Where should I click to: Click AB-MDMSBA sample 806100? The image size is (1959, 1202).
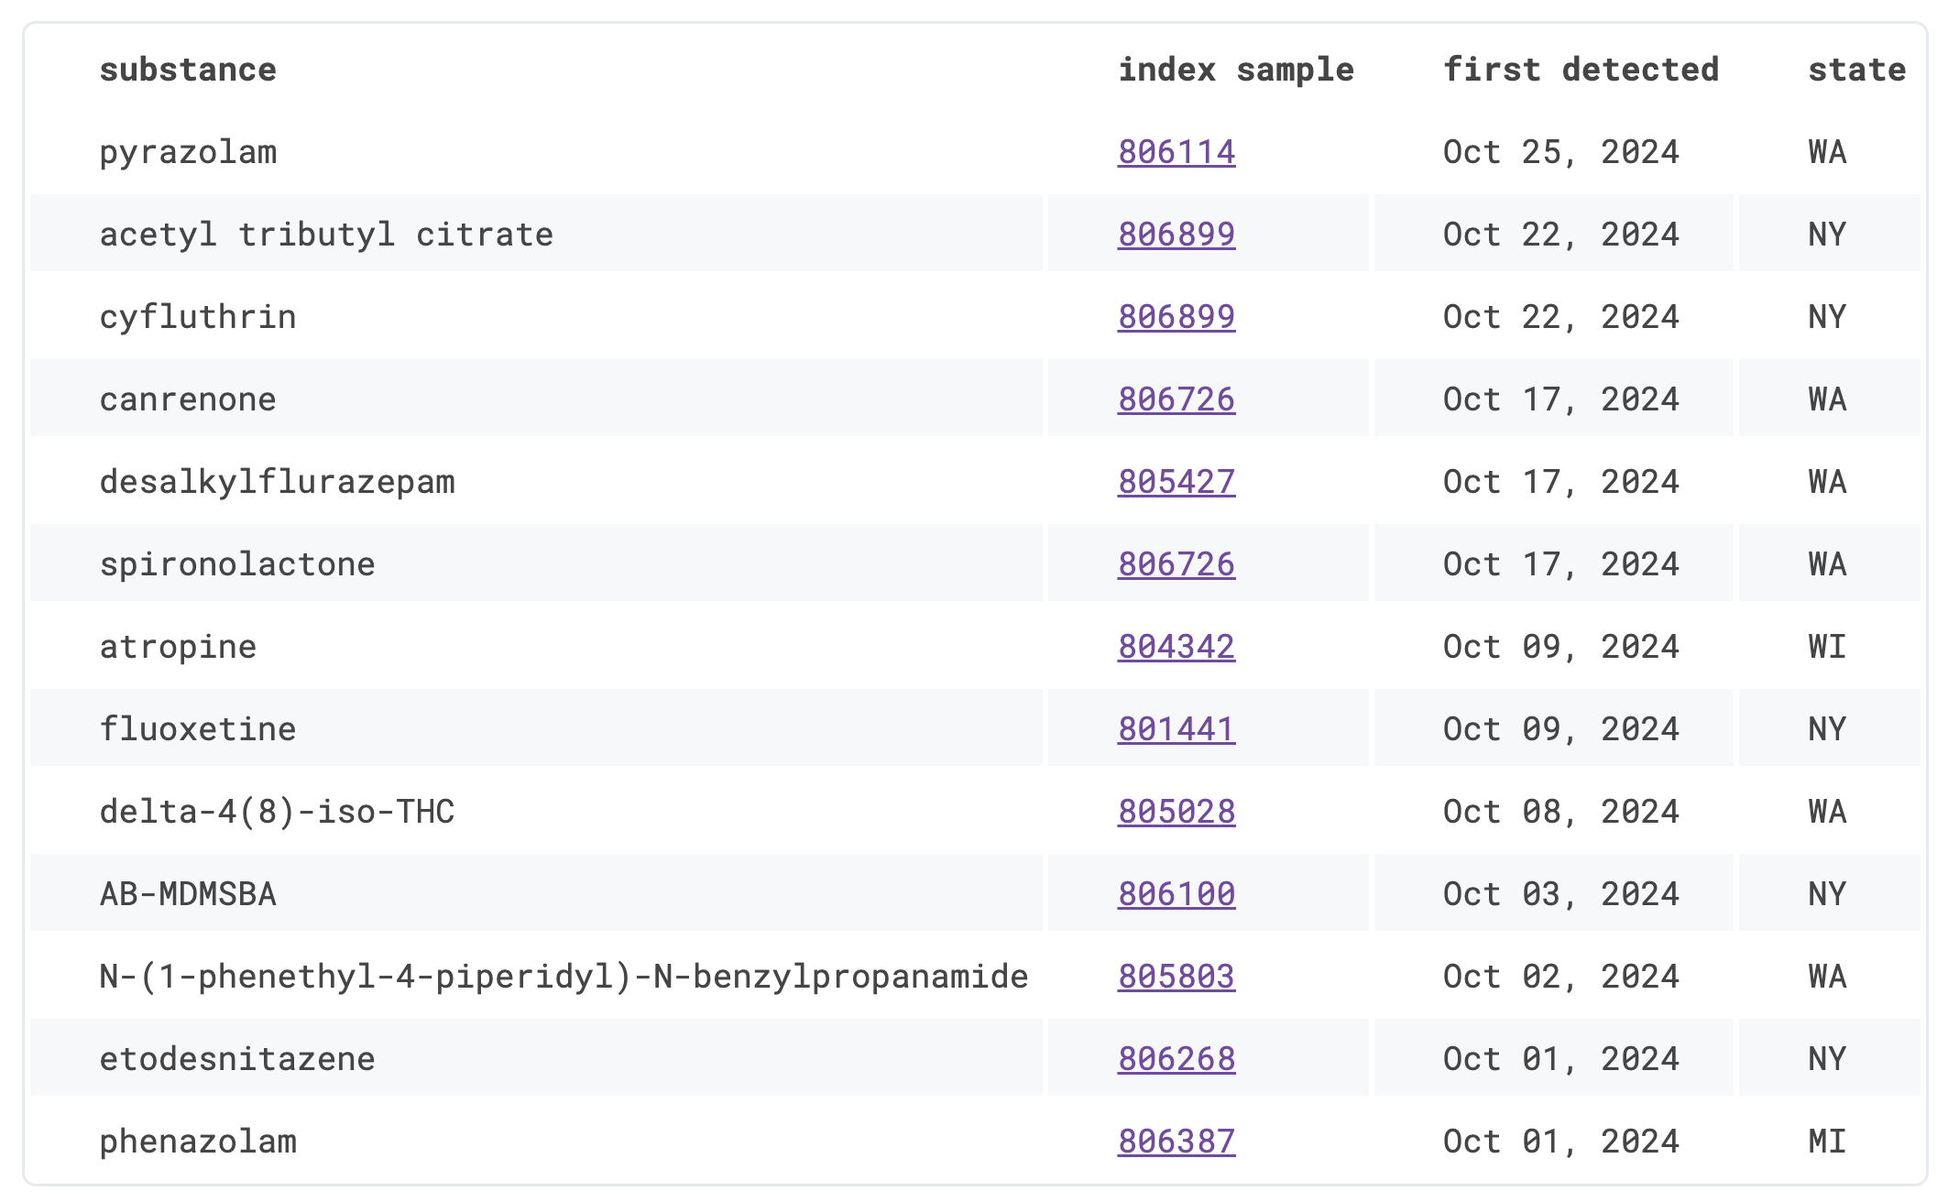[1176, 894]
